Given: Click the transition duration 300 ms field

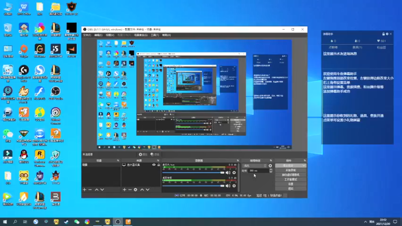Looking at the screenshot, I should click(258, 171).
